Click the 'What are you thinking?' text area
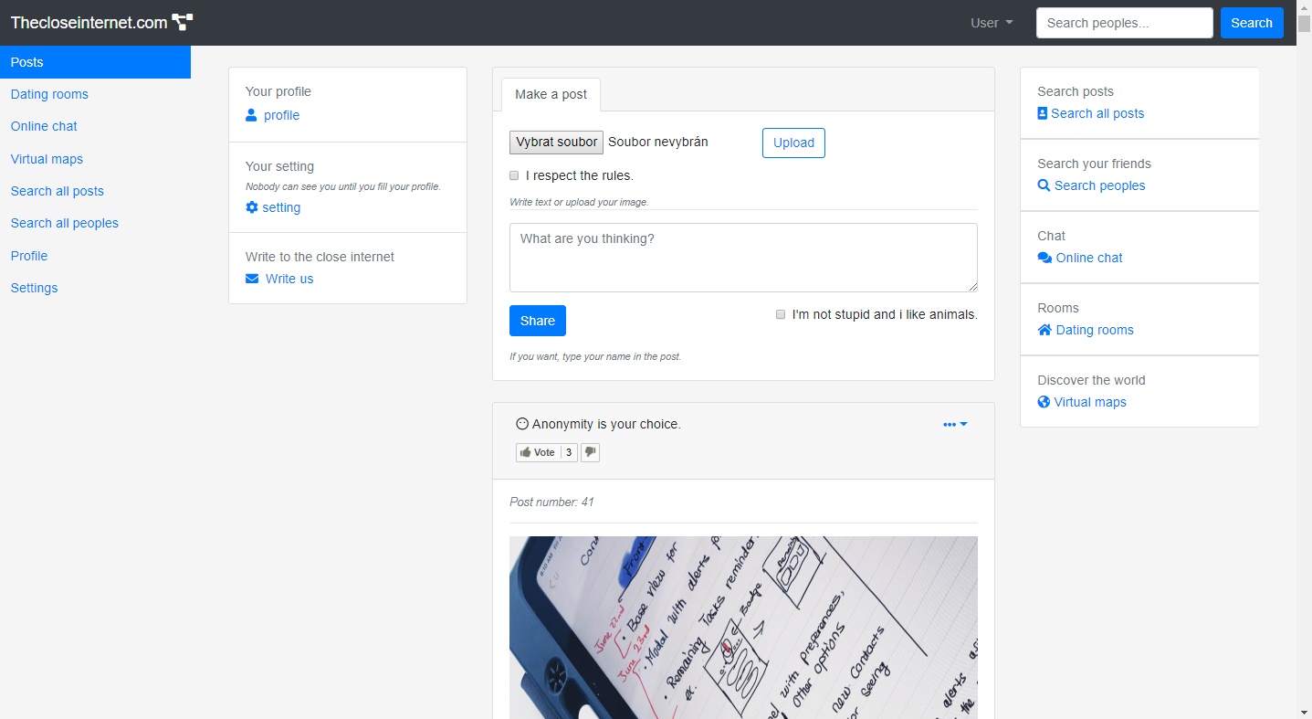The width and height of the screenshot is (1312, 719). (x=743, y=258)
